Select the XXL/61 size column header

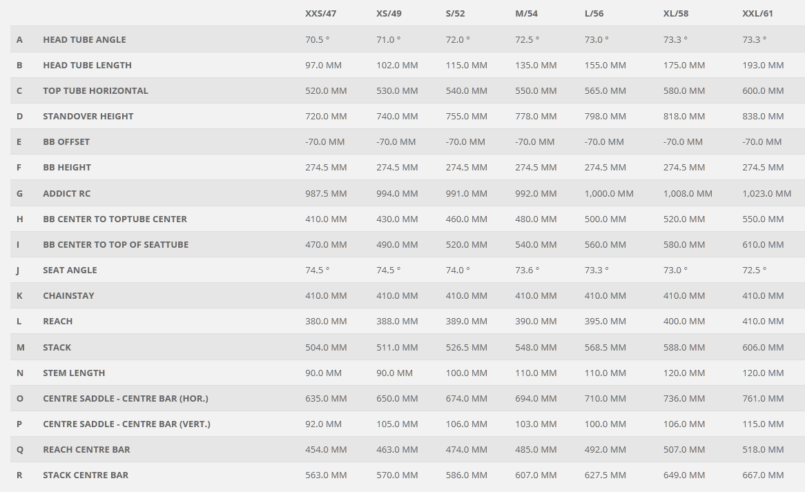757,13
